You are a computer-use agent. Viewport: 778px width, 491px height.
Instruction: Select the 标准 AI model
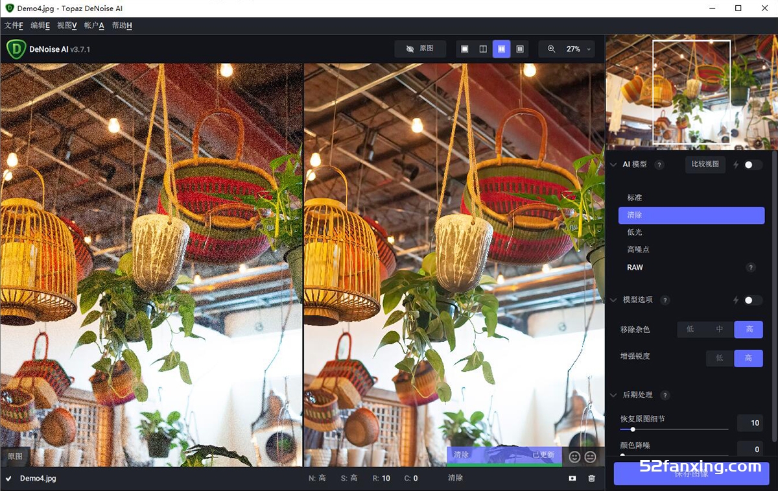pos(691,198)
